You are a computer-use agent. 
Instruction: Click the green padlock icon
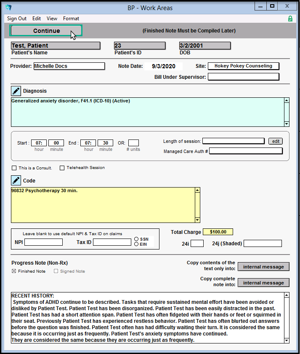tap(290, 19)
